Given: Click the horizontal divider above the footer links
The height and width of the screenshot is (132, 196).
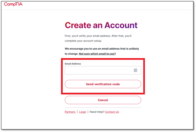Looking at the screenshot, I should click(x=103, y=107).
